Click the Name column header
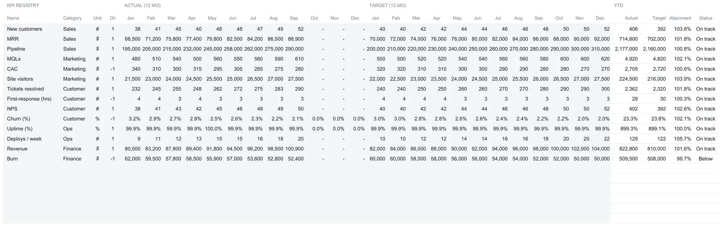Screen dimensions: 723x227 pos(13,18)
